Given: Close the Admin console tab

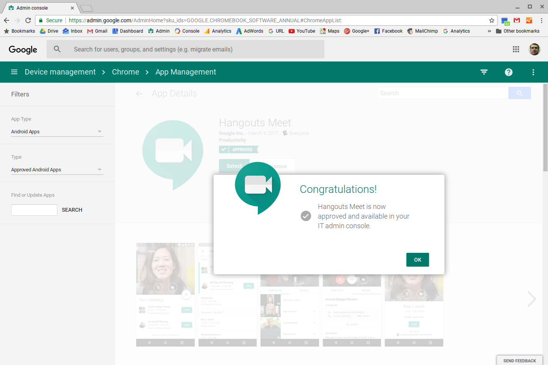Looking at the screenshot, I should click(x=72, y=8).
